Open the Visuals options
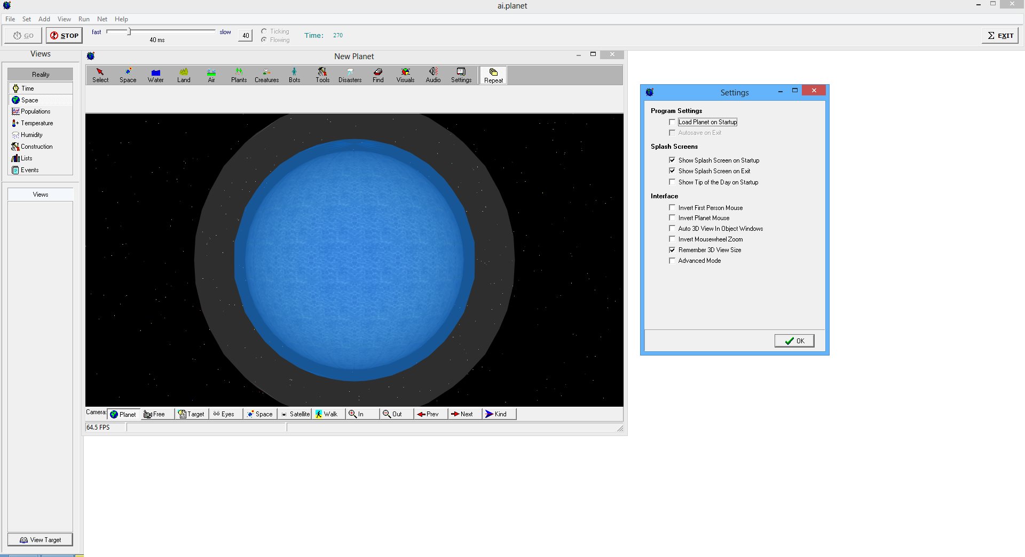This screenshot has height=557, width=1025. pos(406,75)
